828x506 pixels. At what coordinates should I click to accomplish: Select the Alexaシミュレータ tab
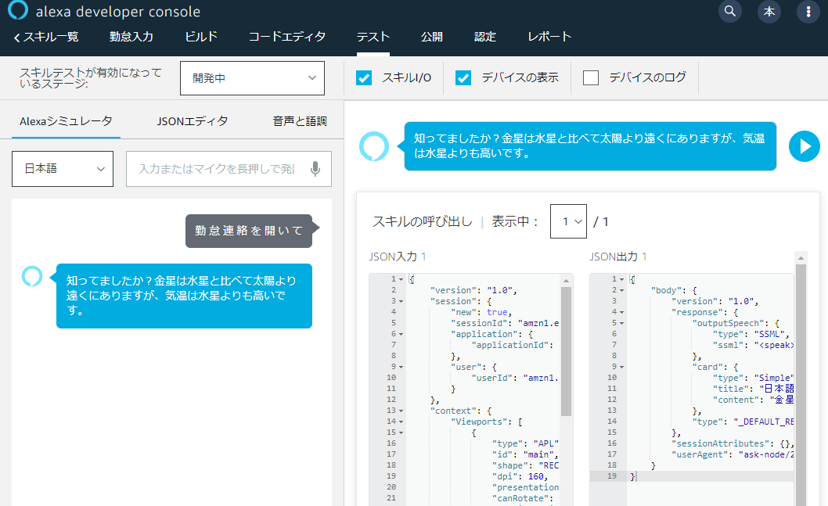66,121
